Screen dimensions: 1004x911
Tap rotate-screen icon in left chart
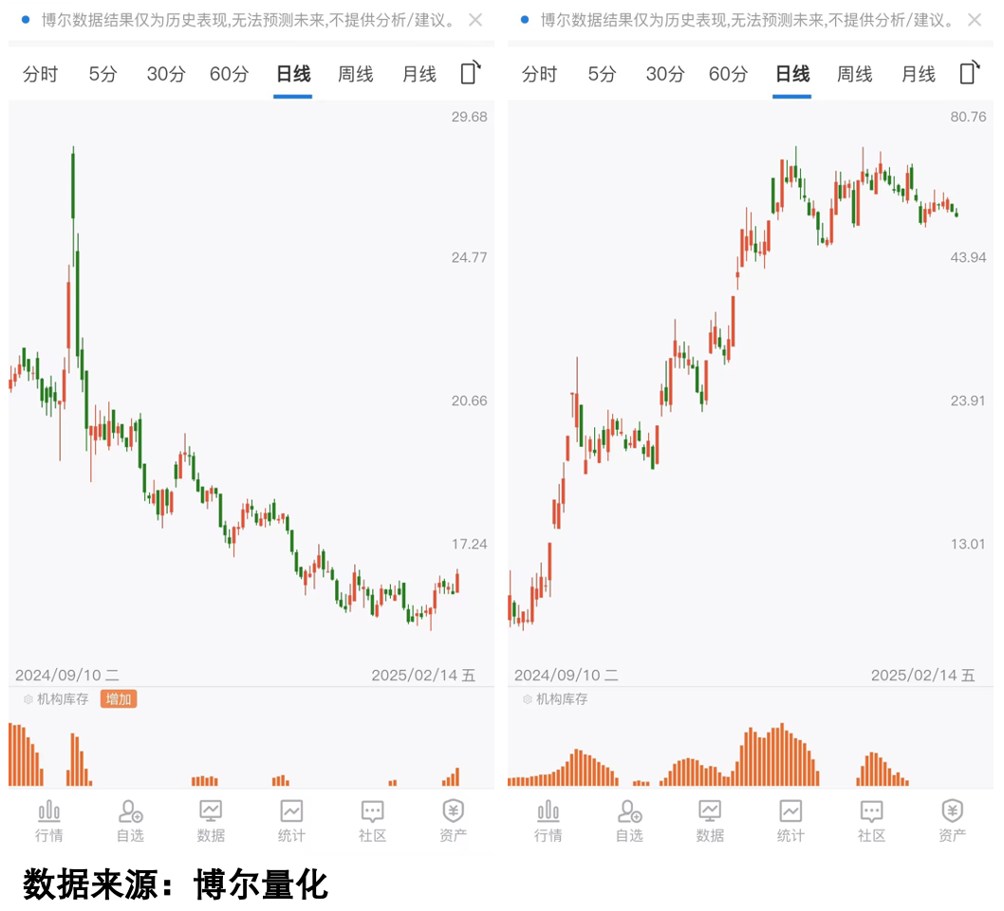pyautogui.click(x=470, y=73)
